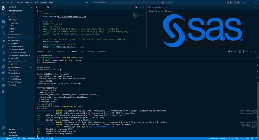
Task: Expand the static folder
Action: pyautogui.click(x=20, y=29)
